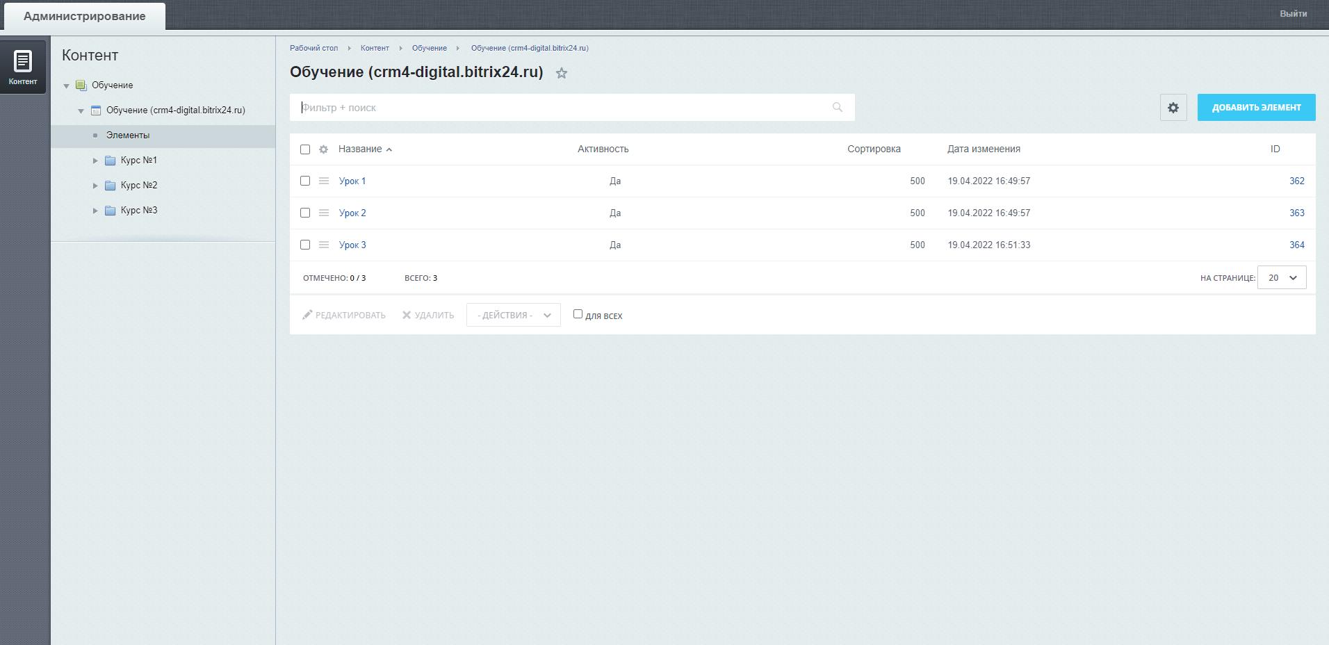Add page to favorites with star icon
This screenshot has height=645, width=1329.
point(562,73)
